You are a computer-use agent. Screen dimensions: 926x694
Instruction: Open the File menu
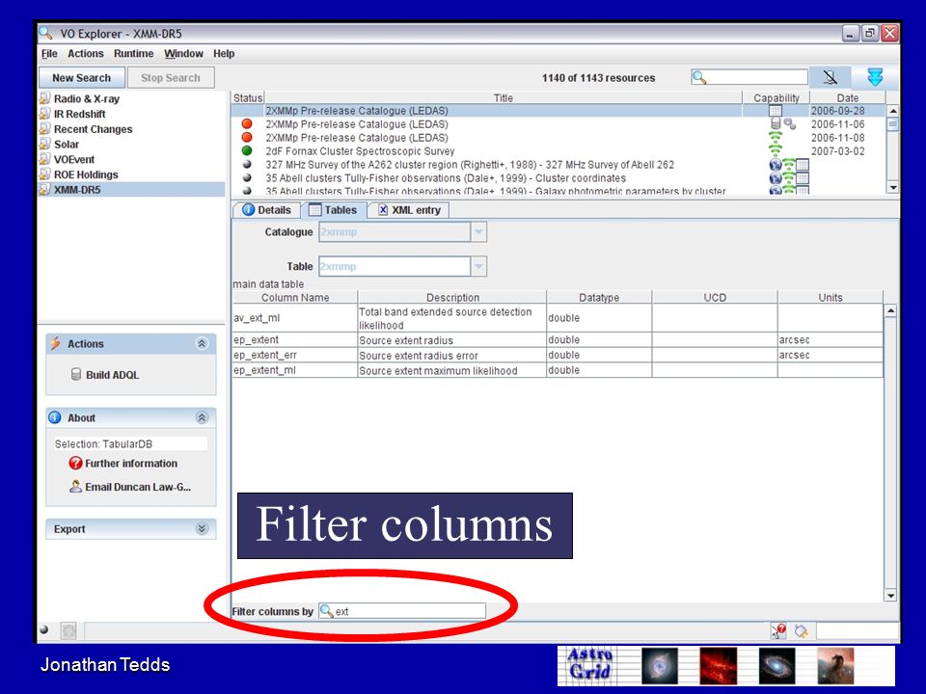49,54
